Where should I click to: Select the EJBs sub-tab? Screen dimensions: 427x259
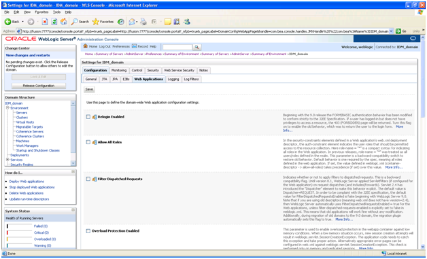click(x=126, y=80)
